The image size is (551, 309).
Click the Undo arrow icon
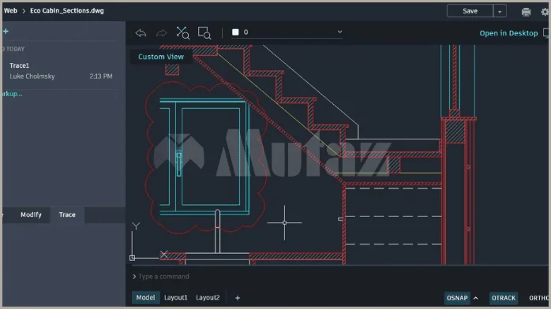[x=141, y=33]
